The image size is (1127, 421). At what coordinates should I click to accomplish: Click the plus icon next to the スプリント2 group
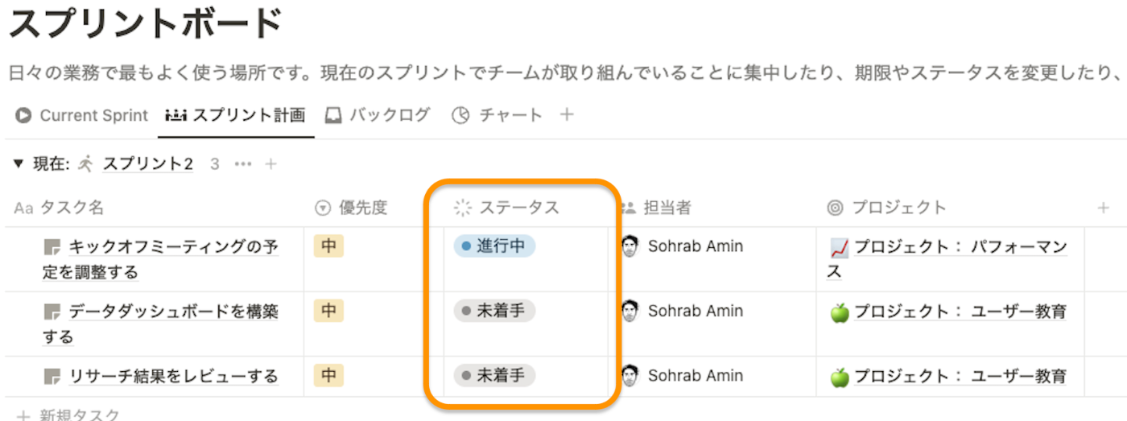click(271, 164)
